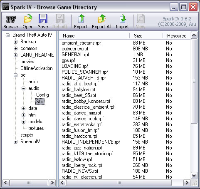Collapse the audio folder node
The height and width of the screenshot is (189, 200).
point(24,88)
